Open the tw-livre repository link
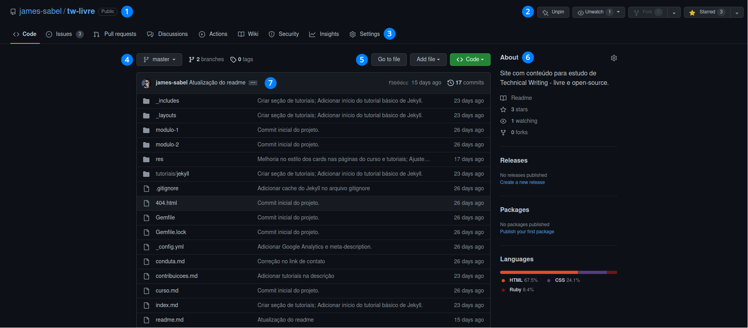The height and width of the screenshot is (328, 748). [81, 11]
